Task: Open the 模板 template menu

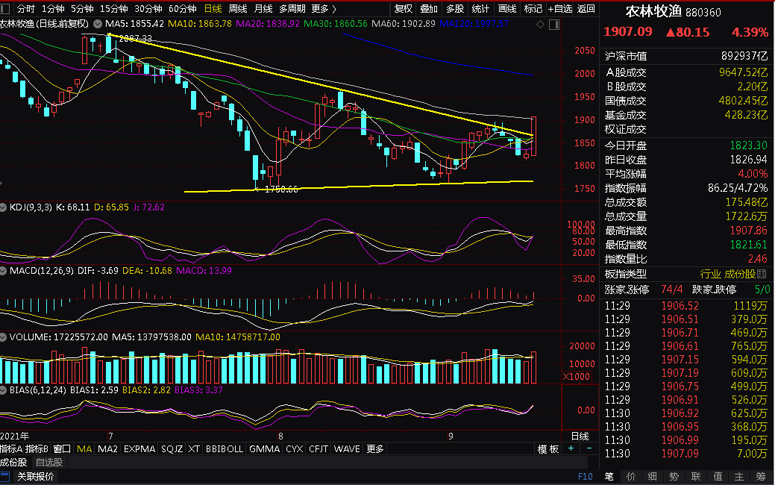Action: (x=548, y=449)
